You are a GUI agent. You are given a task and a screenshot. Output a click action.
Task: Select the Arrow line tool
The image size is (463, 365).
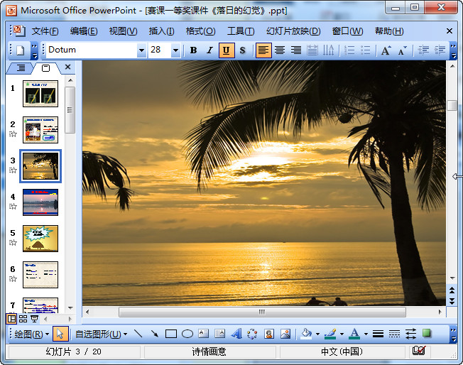[x=154, y=334]
